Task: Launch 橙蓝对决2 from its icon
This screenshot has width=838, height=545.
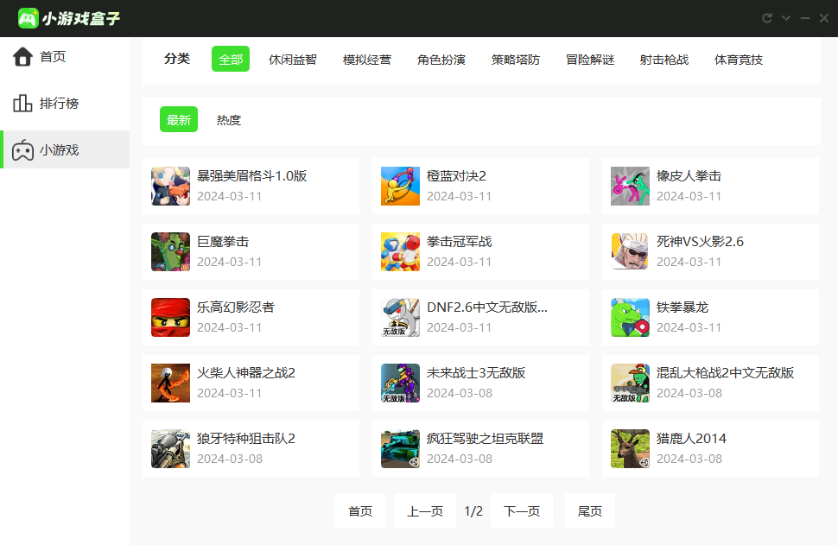Action: coord(400,186)
